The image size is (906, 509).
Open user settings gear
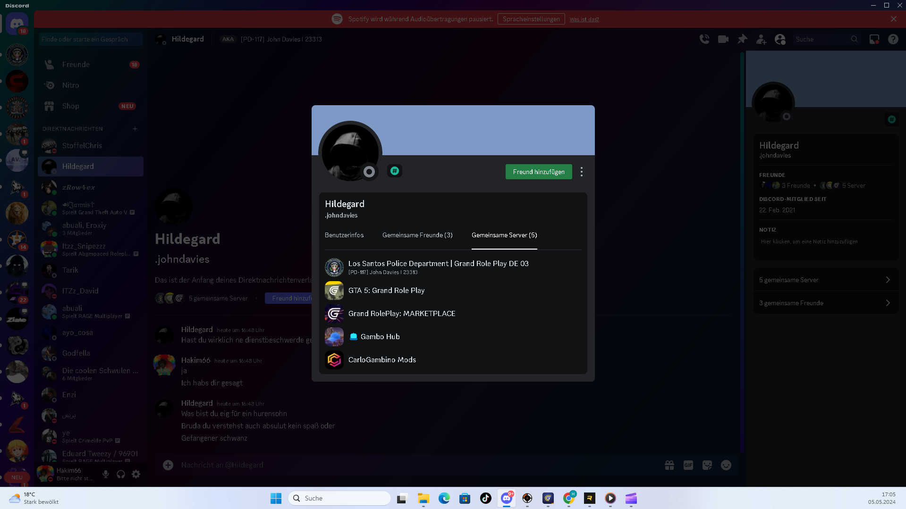[x=136, y=474]
